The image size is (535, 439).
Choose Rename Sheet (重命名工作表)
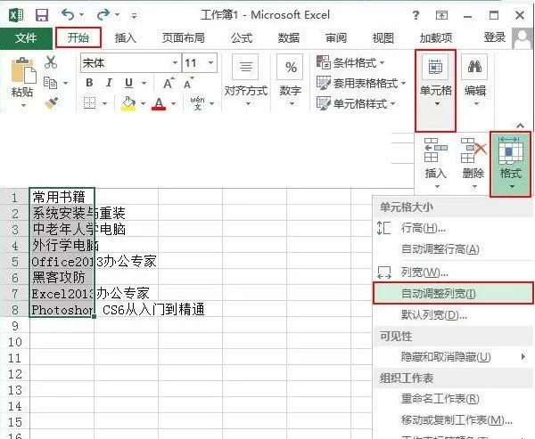tap(453, 398)
